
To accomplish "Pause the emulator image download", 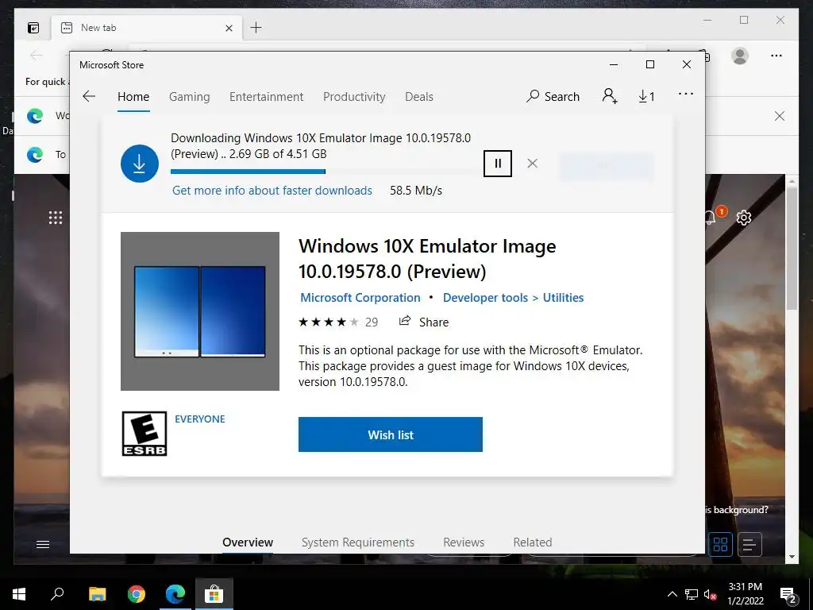I will tap(498, 164).
